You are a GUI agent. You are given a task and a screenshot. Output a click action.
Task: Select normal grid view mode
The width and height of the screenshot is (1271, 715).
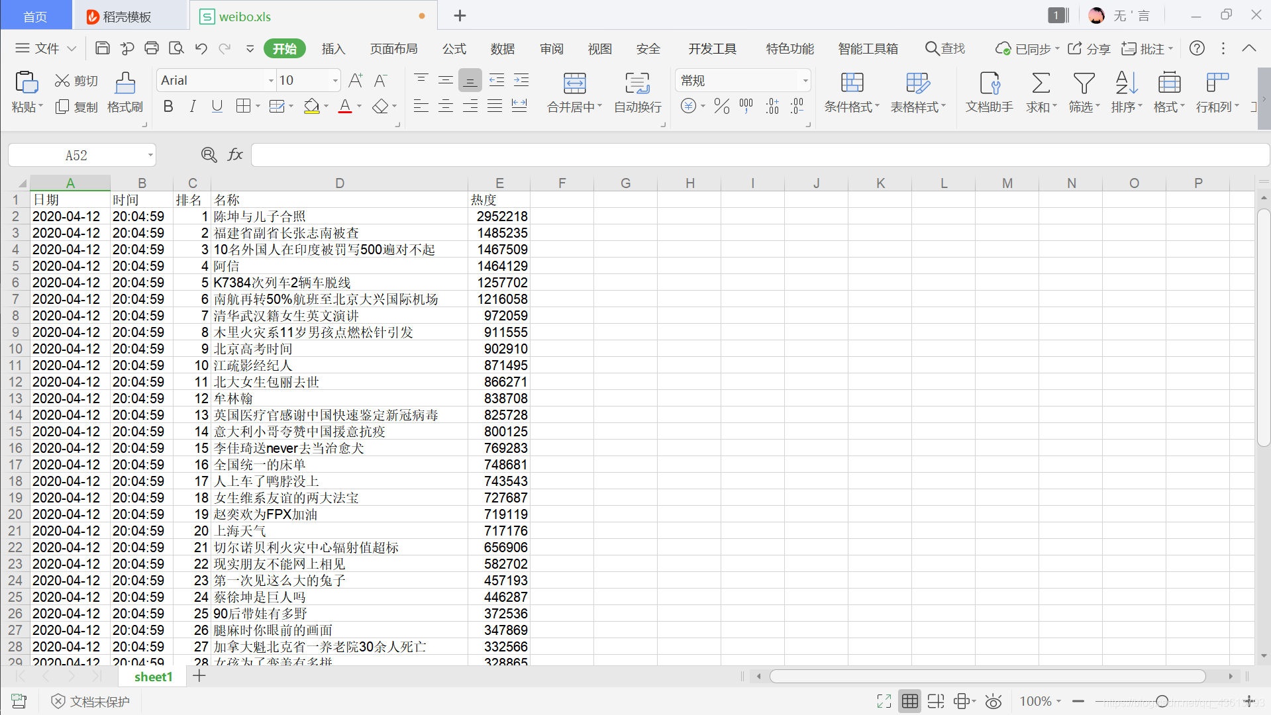click(x=910, y=701)
